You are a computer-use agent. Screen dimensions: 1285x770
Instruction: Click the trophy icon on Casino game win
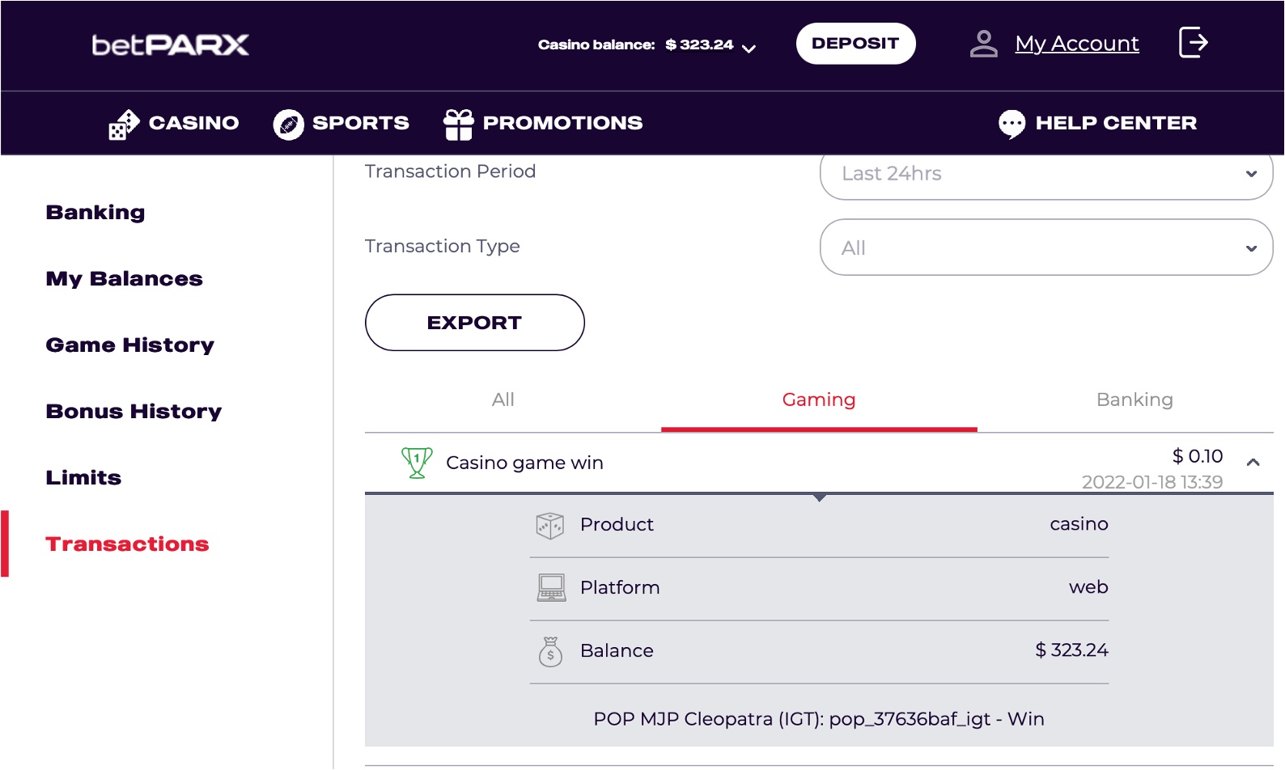417,463
